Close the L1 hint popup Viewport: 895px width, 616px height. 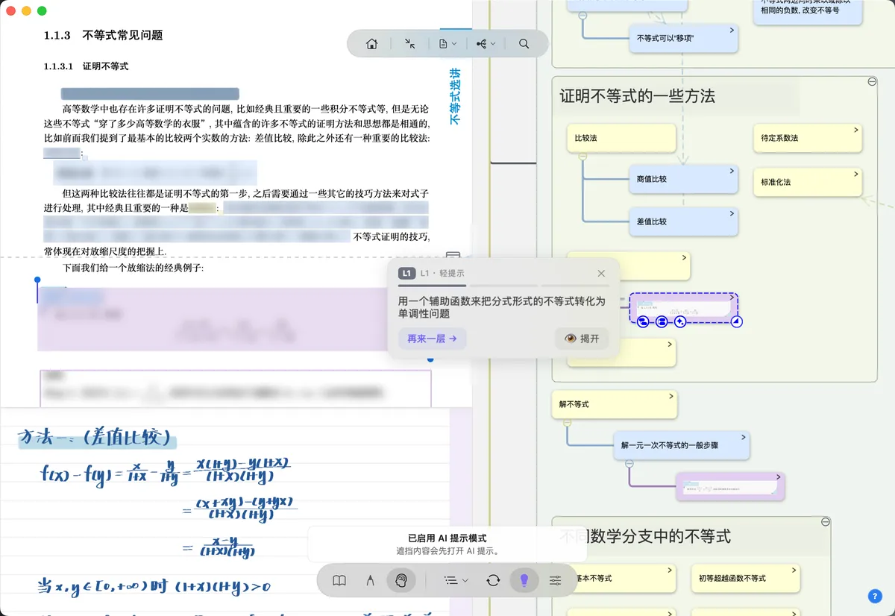pos(601,273)
